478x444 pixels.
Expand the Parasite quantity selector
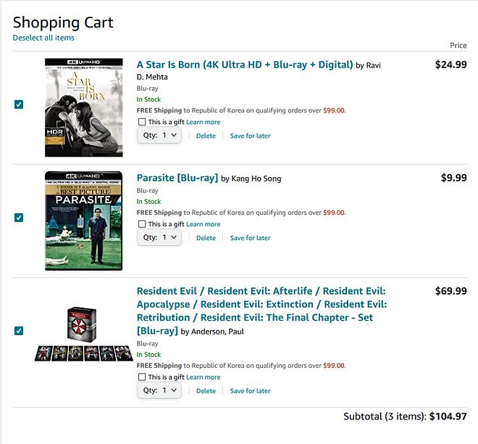pos(159,238)
